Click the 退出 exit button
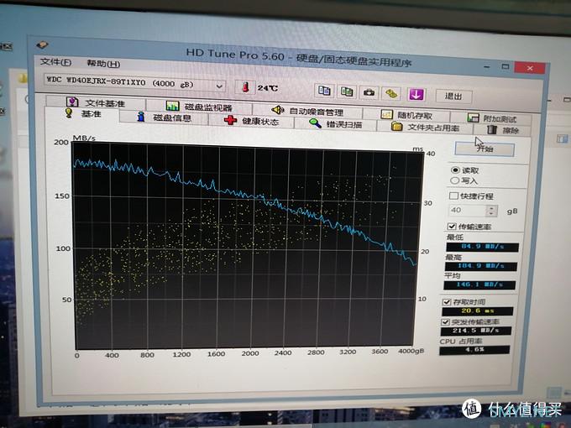This screenshot has width=571, height=428. point(453,96)
